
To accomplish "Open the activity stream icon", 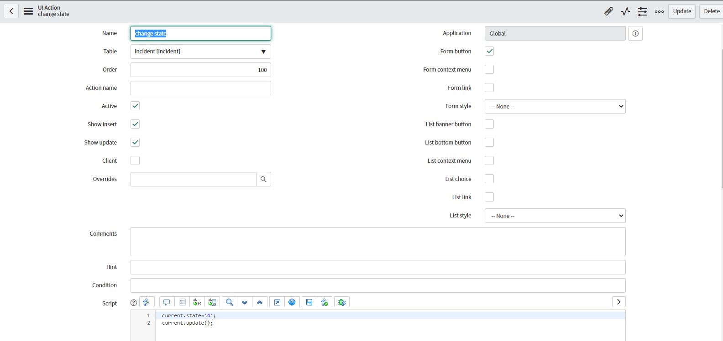I will [625, 11].
